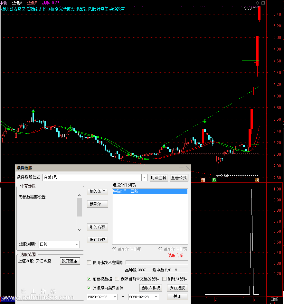Uncheck the 前复权数据 checkbox
284x304 pixels.
click(x=89, y=279)
